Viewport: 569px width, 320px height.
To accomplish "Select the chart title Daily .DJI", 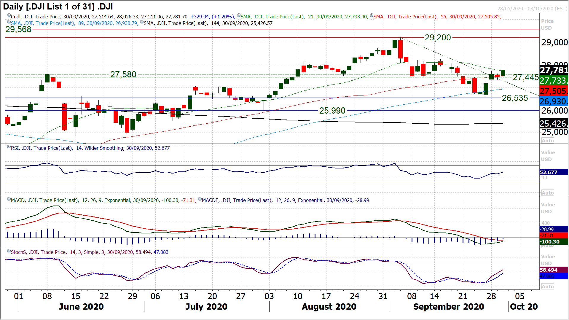I will (58, 7).
